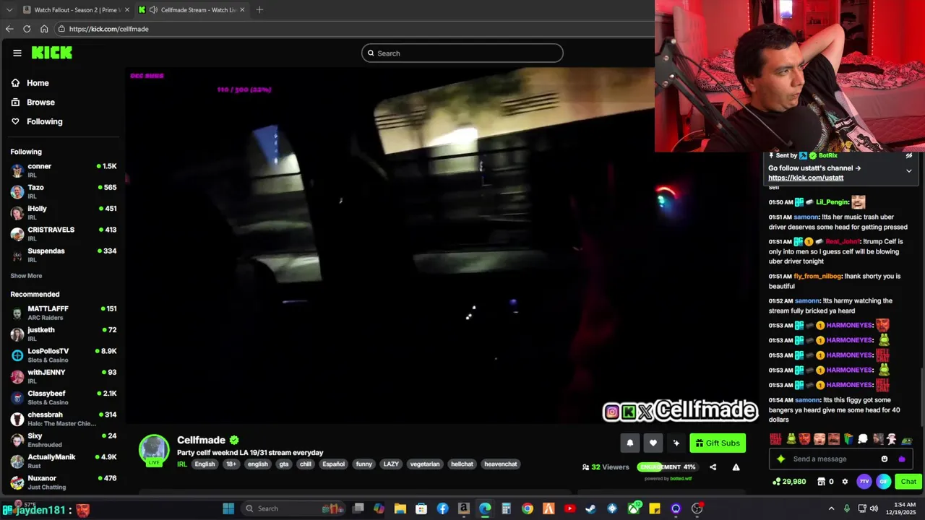Screen dimensions: 925x520
Task: Select the 18+ tag
Action: [x=231, y=464]
